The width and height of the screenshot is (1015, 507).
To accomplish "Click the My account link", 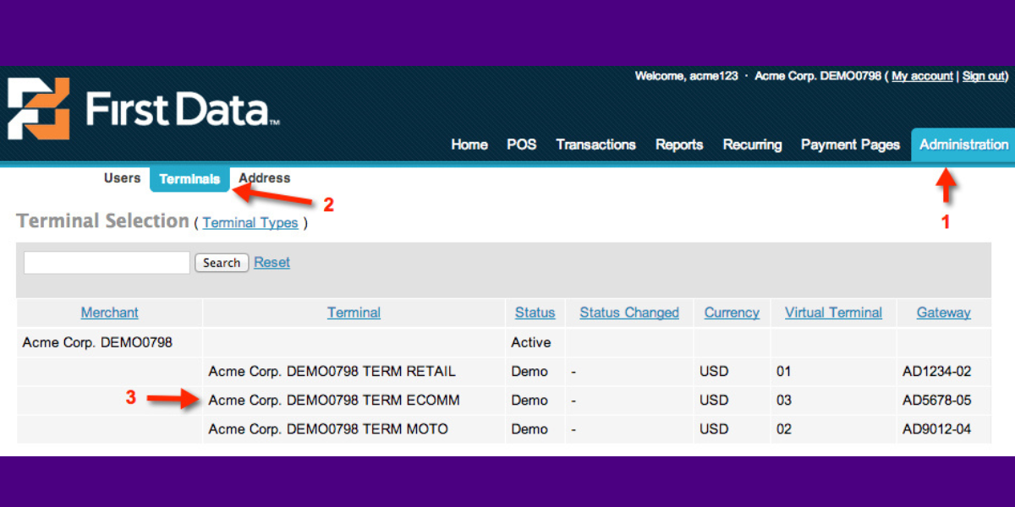I will point(922,76).
